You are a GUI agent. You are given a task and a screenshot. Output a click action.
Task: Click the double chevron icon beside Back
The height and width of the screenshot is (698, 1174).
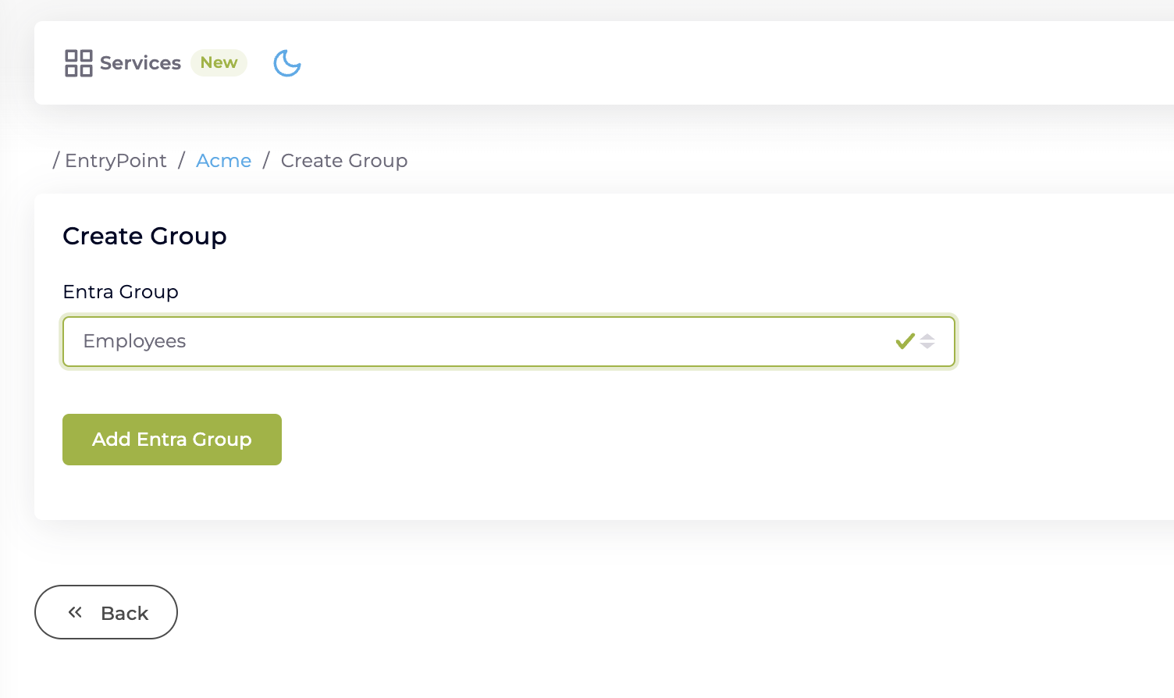(75, 613)
